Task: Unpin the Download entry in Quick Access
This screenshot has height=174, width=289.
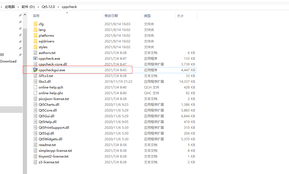Action: (x=20, y=61)
